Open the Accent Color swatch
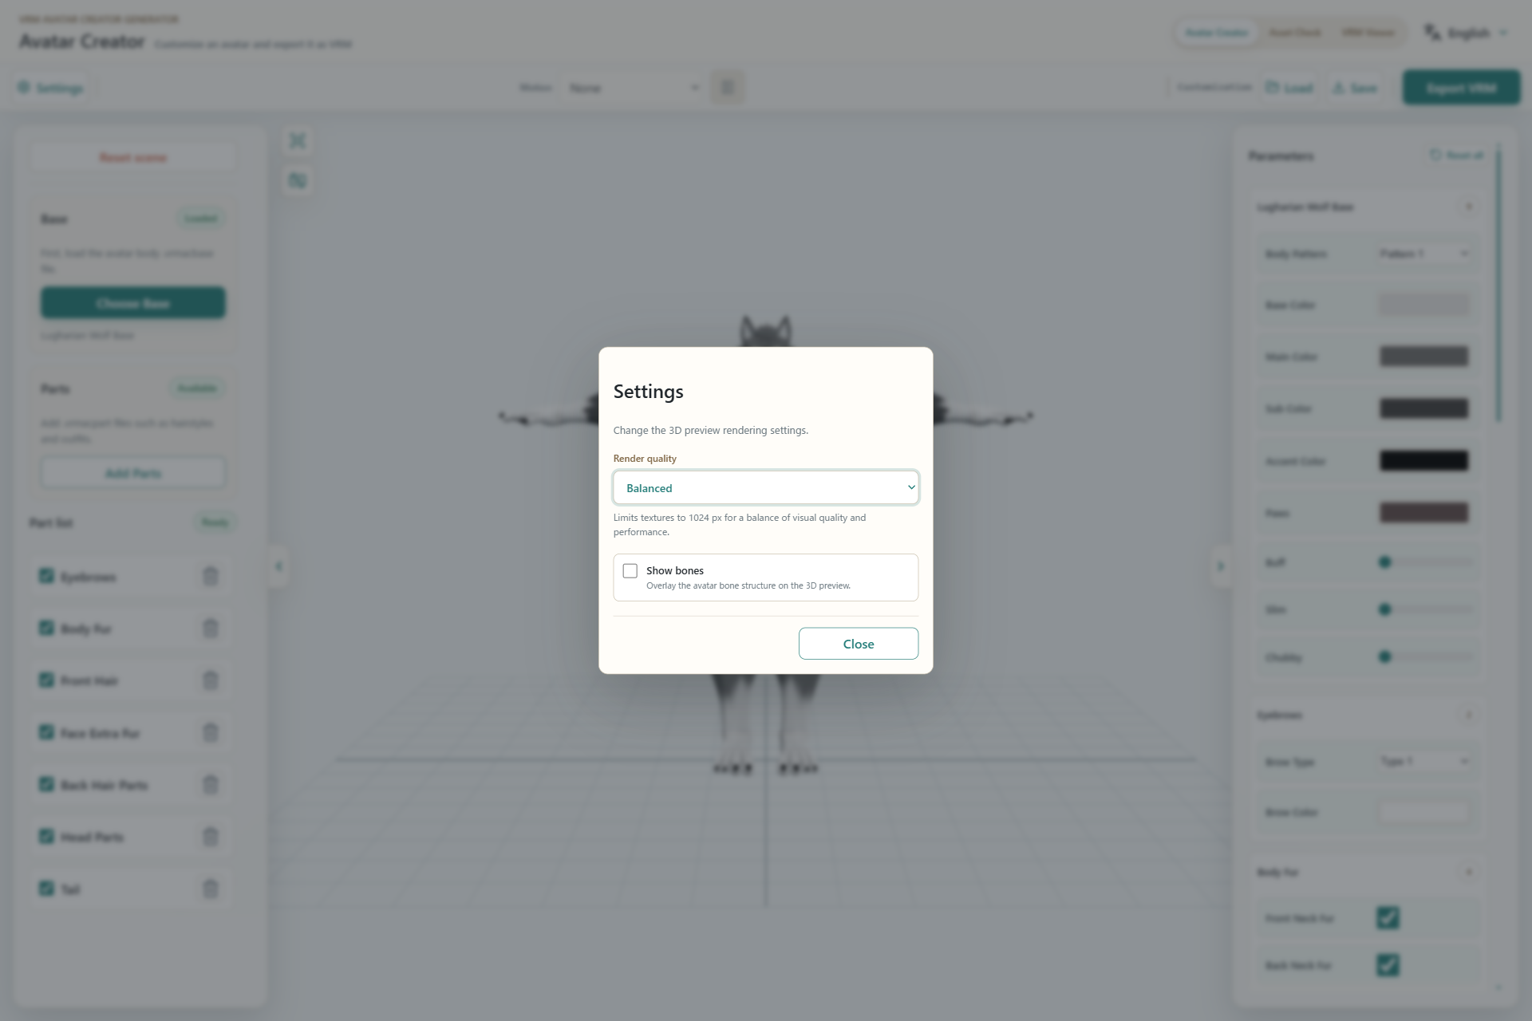 pyautogui.click(x=1424, y=461)
